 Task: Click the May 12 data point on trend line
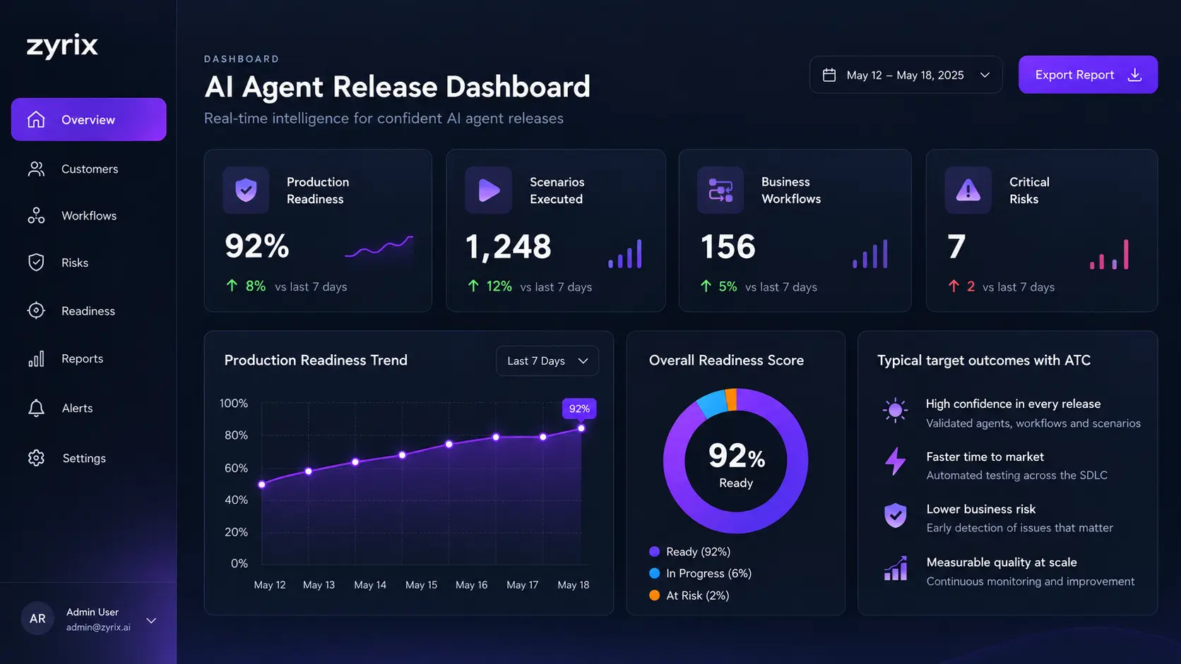pos(262,484)
